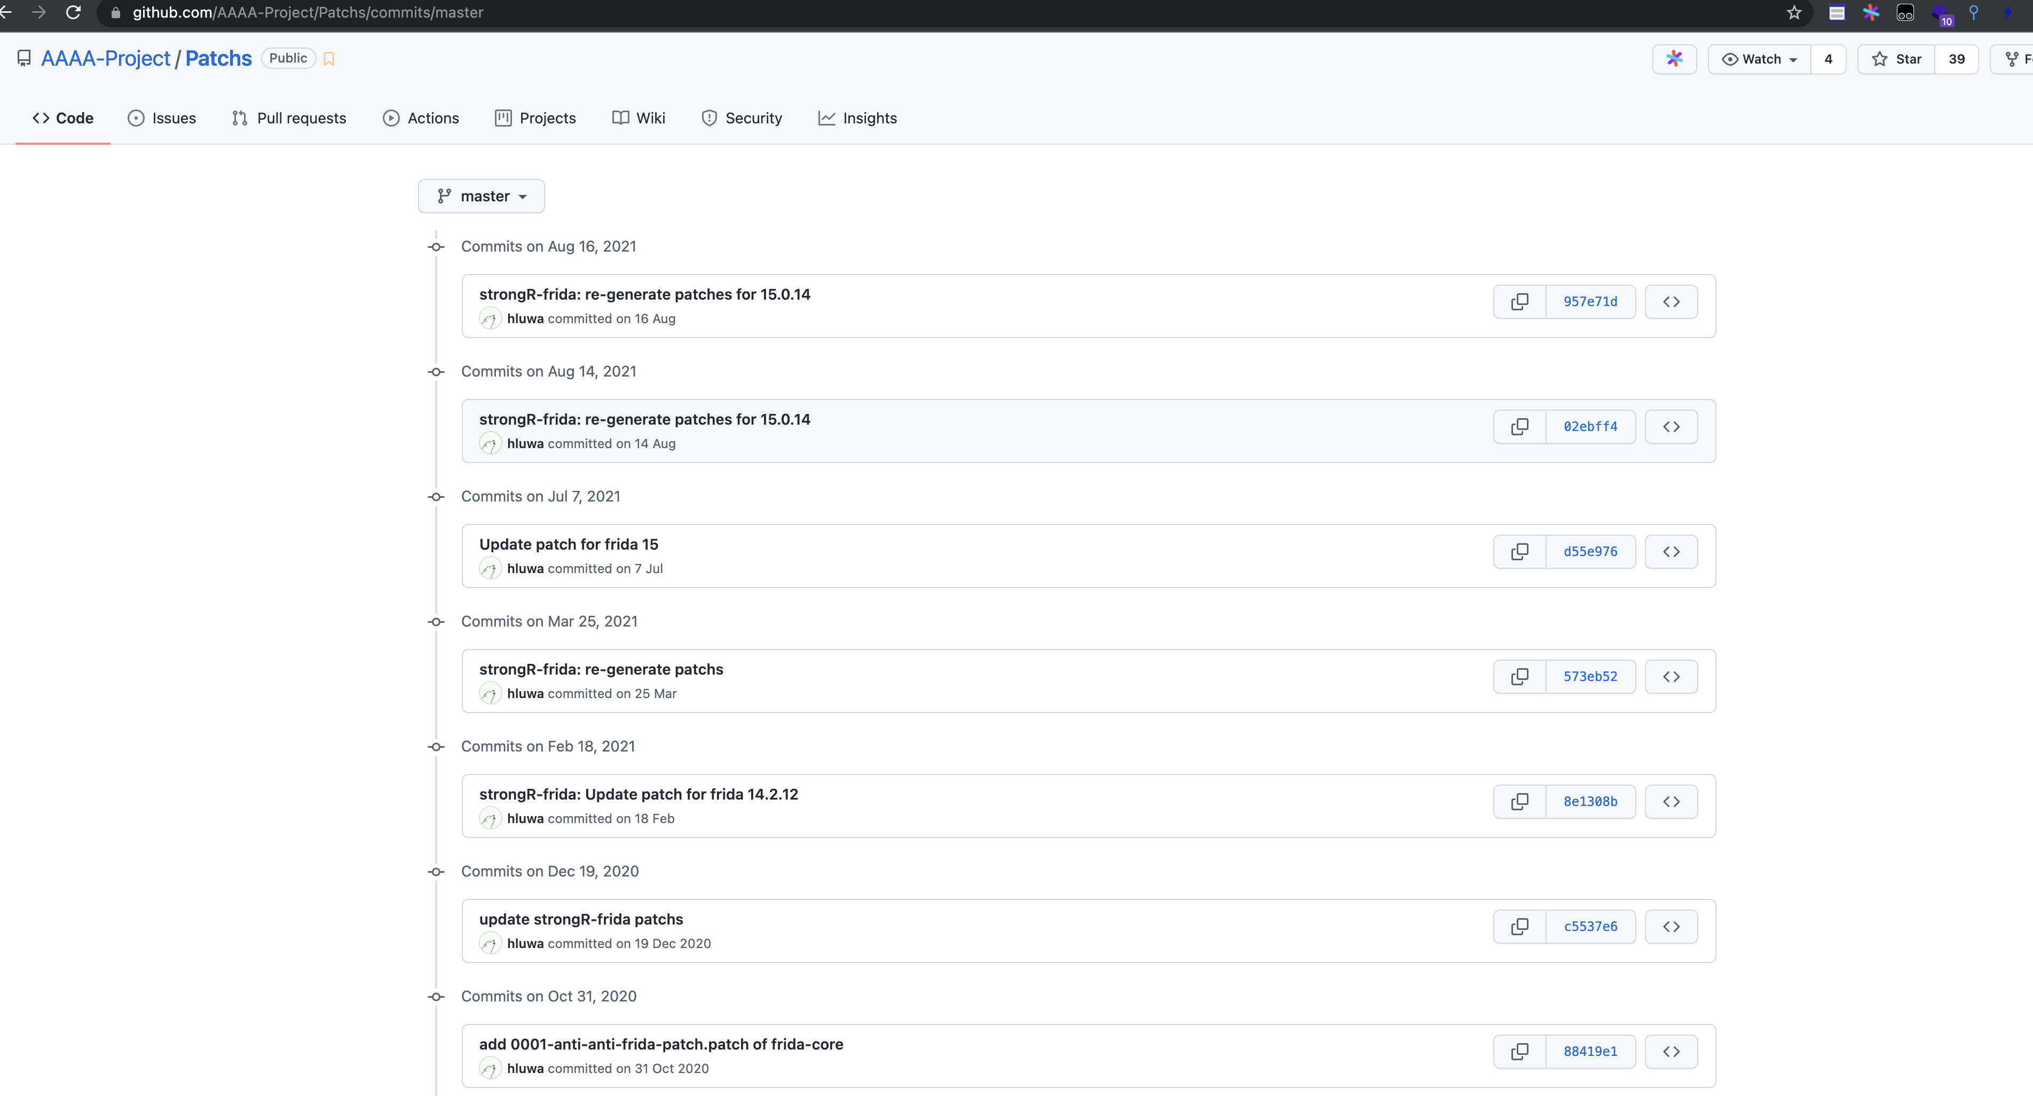Open the AAAA-Project organization link
The height and width of the screenshot is (1096, 2033).
106,58
